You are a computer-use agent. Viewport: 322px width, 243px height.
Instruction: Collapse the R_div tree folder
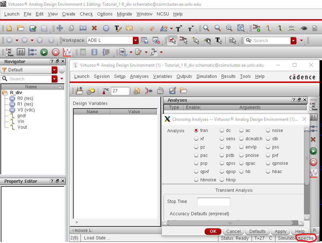pyautogui.click(x=5, y=93)
